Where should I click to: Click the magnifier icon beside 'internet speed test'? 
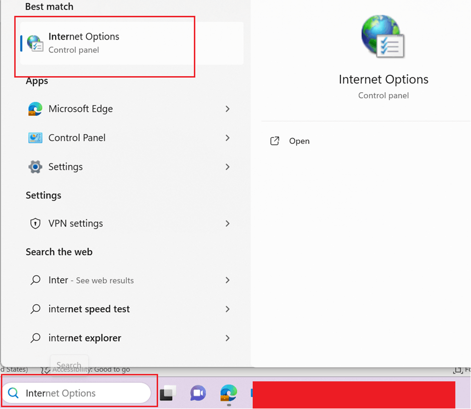35,309
